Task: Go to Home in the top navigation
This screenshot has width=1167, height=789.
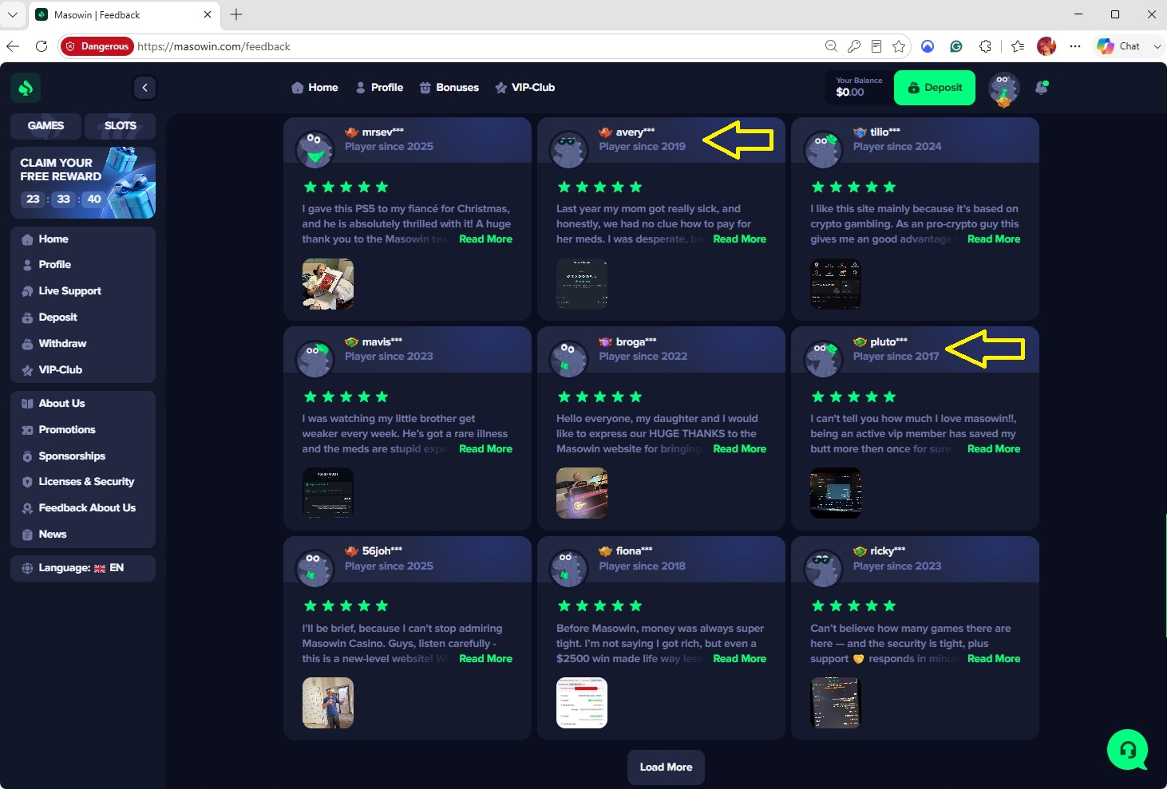Action: 315,88
